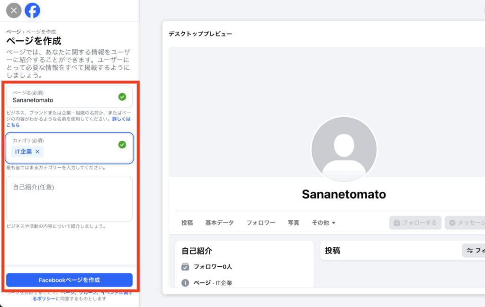Click the default profile avatar in preview
485x307 pixels.
coord(344,149)
